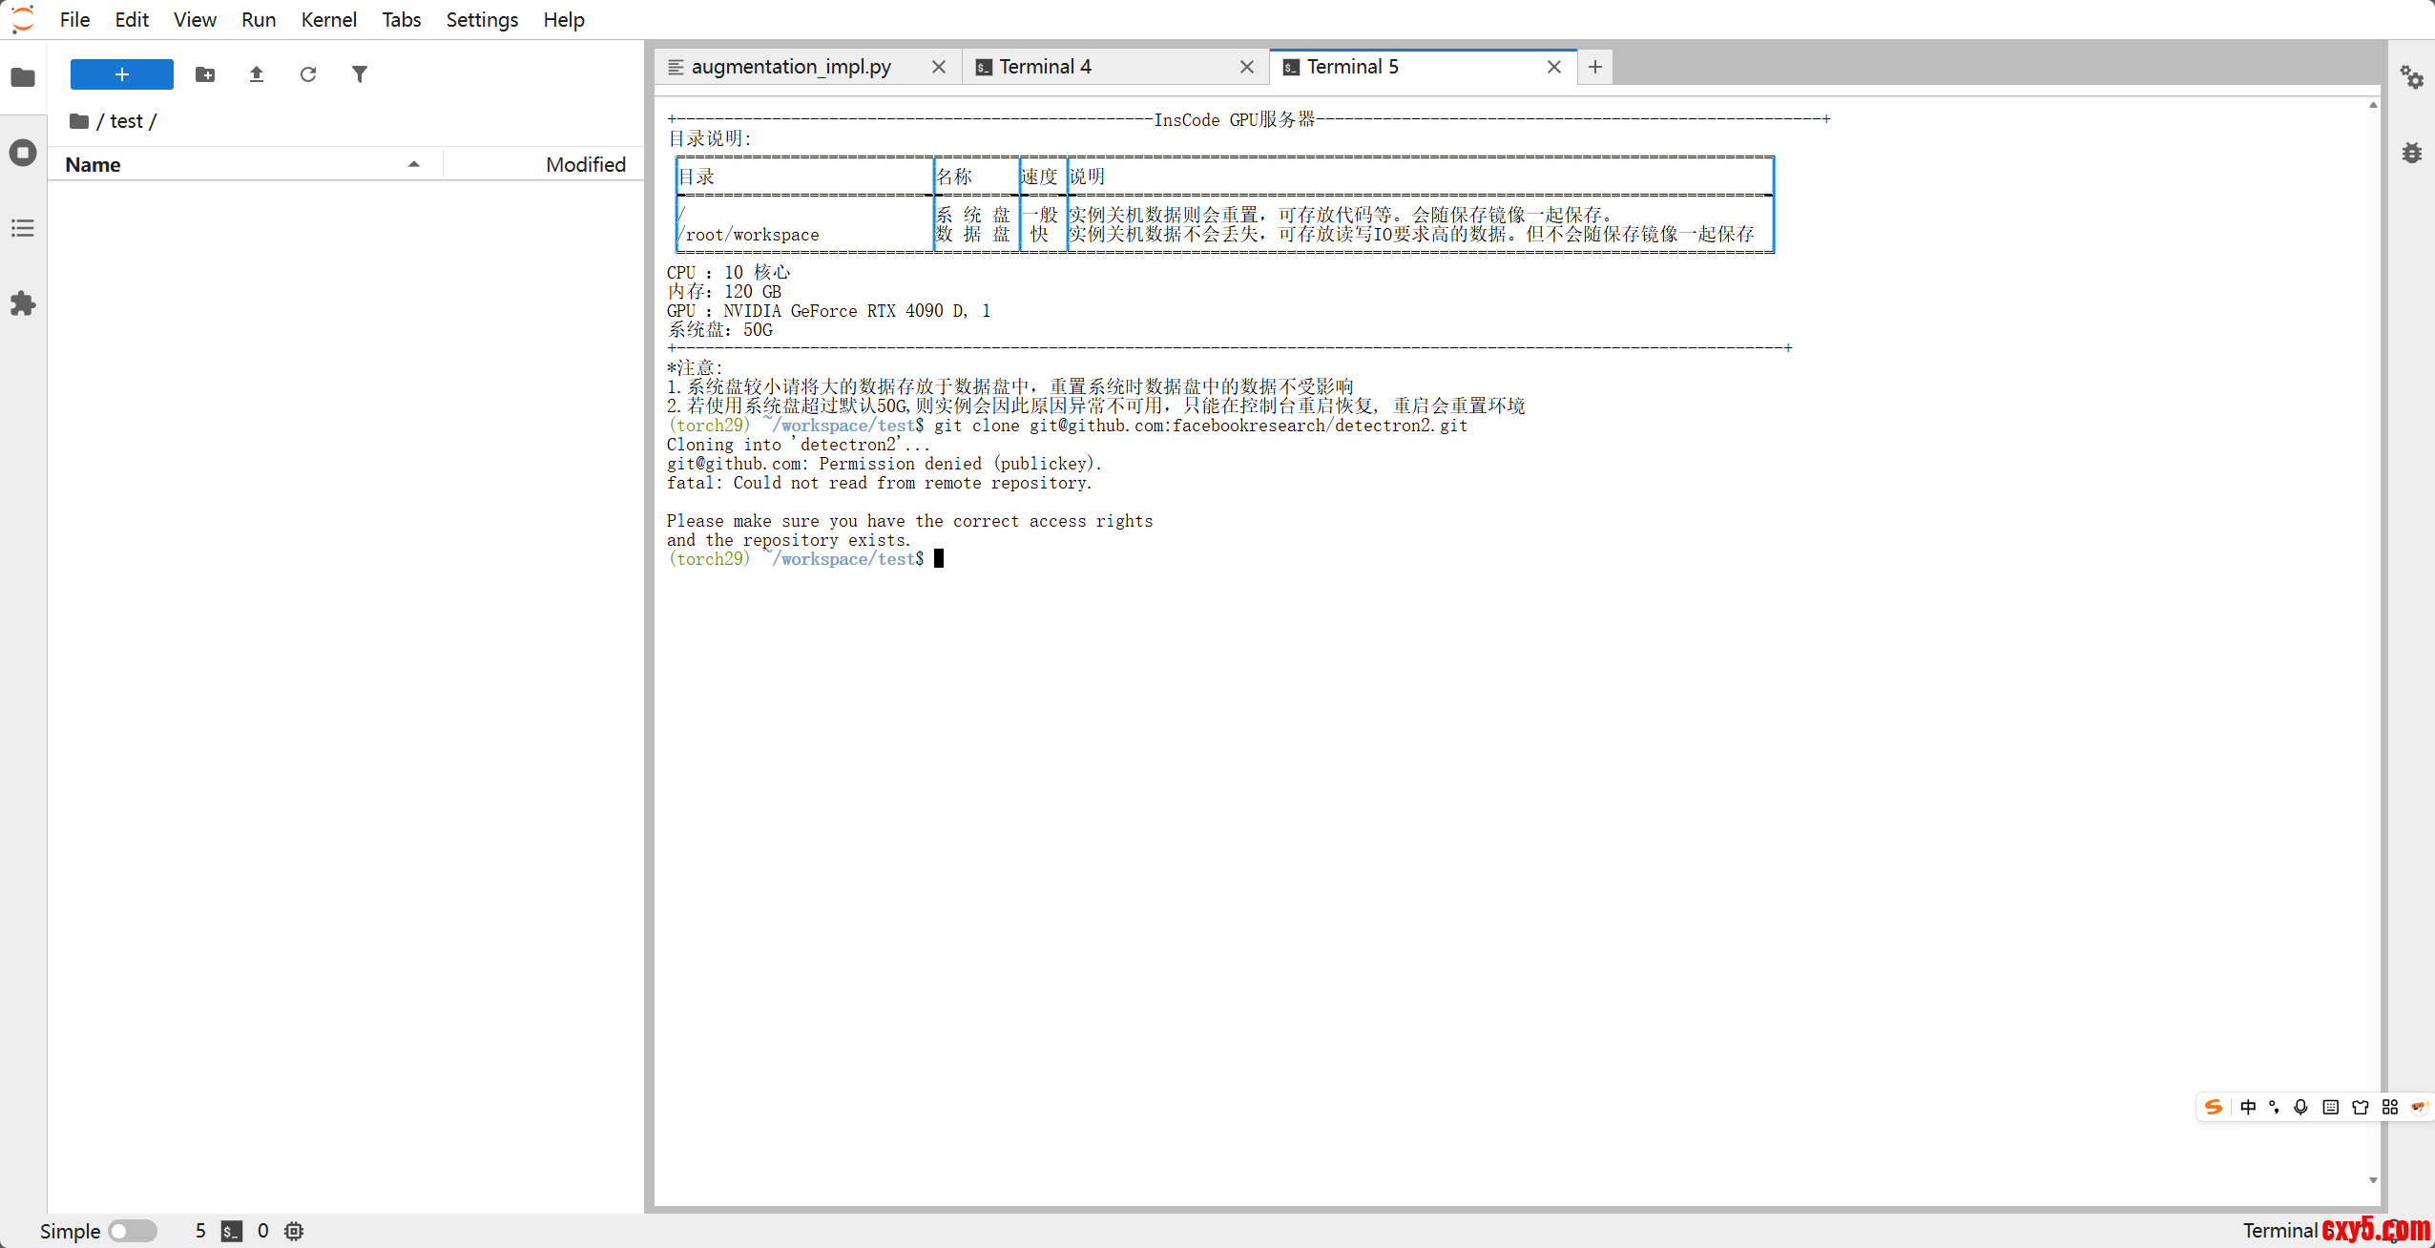Switch to Terminal 4 tab

point(1045,67)
